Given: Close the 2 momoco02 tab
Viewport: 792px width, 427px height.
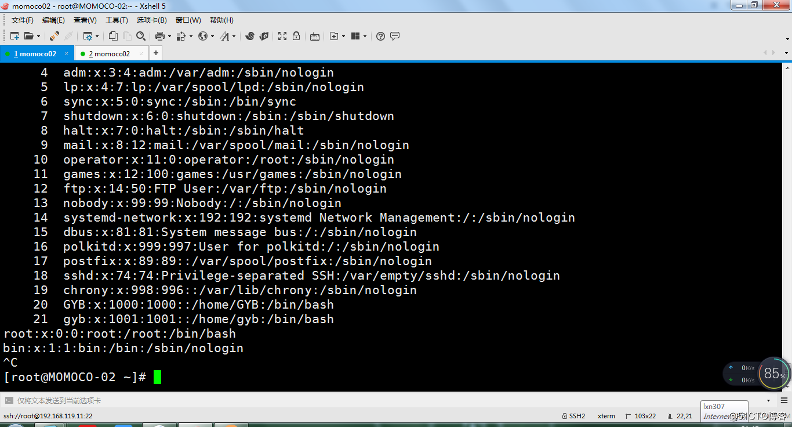Looking at the screenshot, I should [x=141, y=53].
